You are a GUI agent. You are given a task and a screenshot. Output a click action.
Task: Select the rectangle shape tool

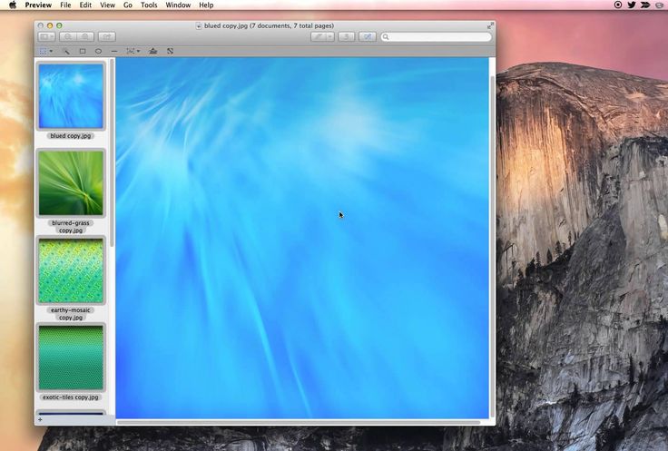pos(83,51)
